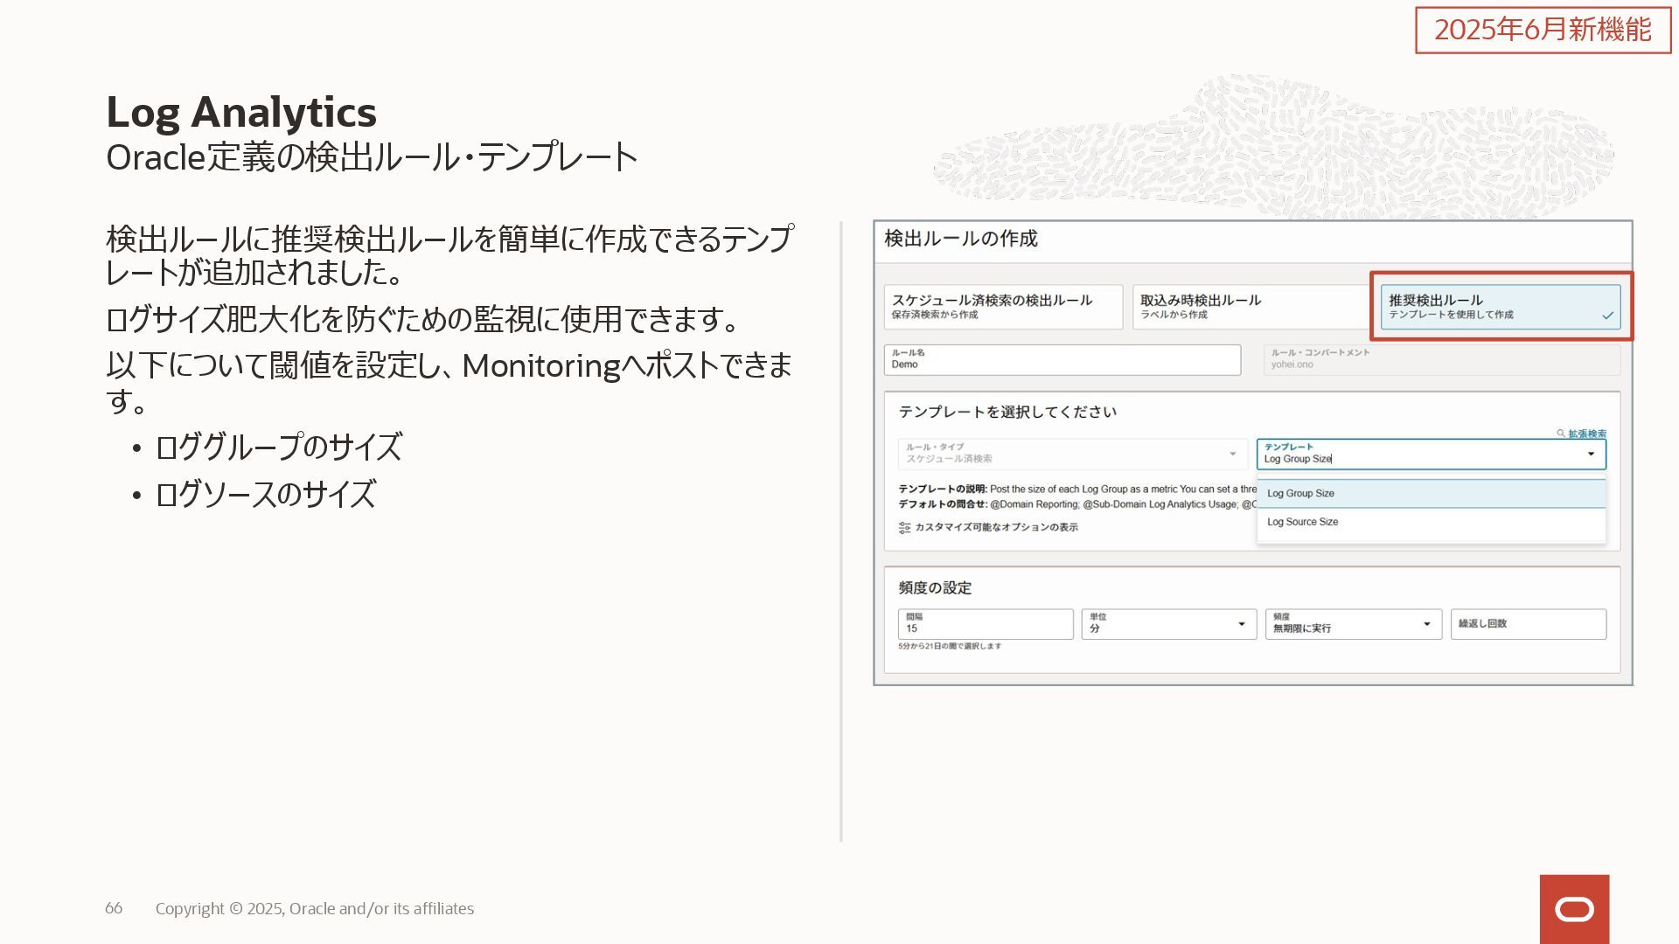This screenshot has height=944, width=1679.
Task: Select the 取込み時検出ルール card
Action: [1251, 307]
